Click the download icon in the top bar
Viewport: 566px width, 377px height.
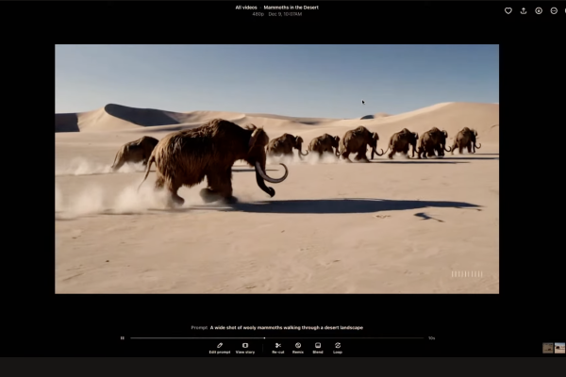pyautogui.click(x=539, y=10)
